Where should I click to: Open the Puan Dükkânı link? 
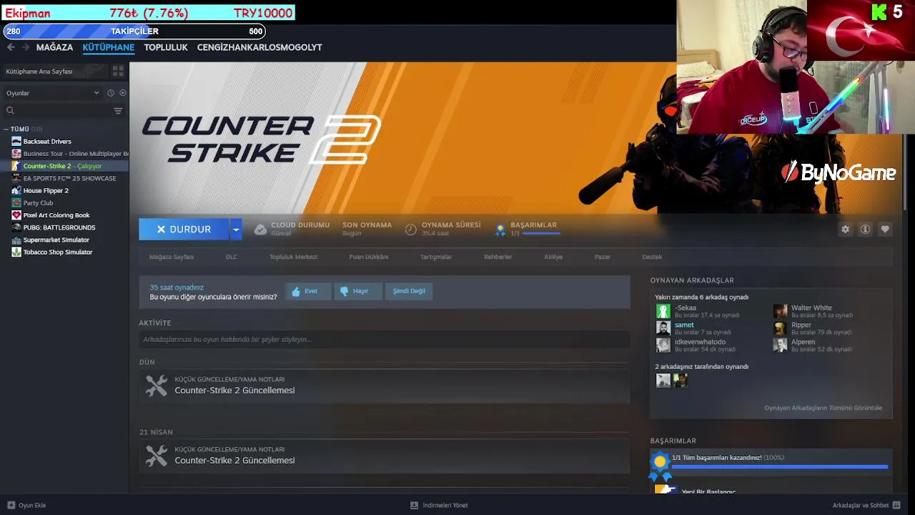click(x=369, y=257)
